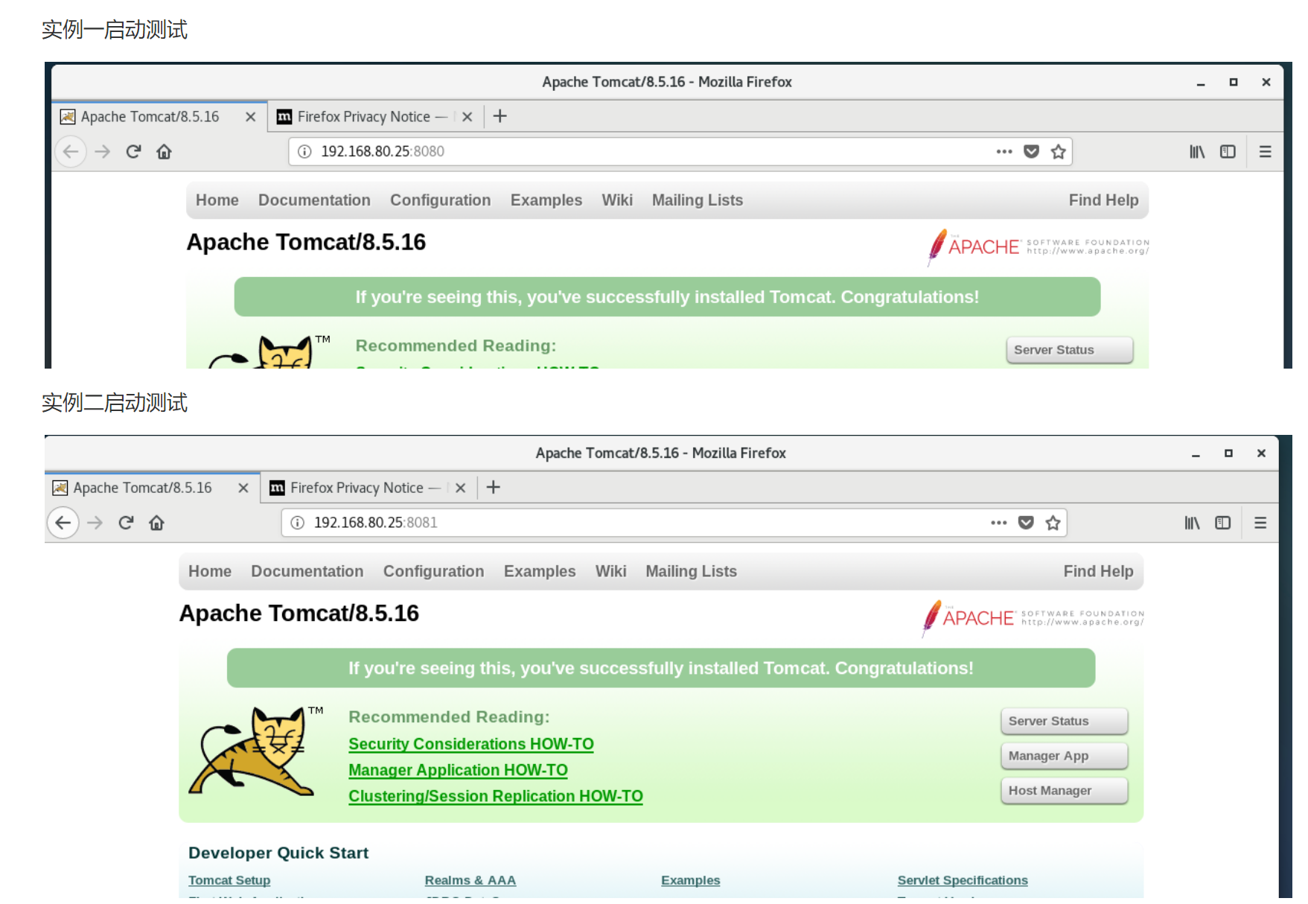Open Examples on the 8080 Tomcat page
1308x904 pixels.
[546, 200]
